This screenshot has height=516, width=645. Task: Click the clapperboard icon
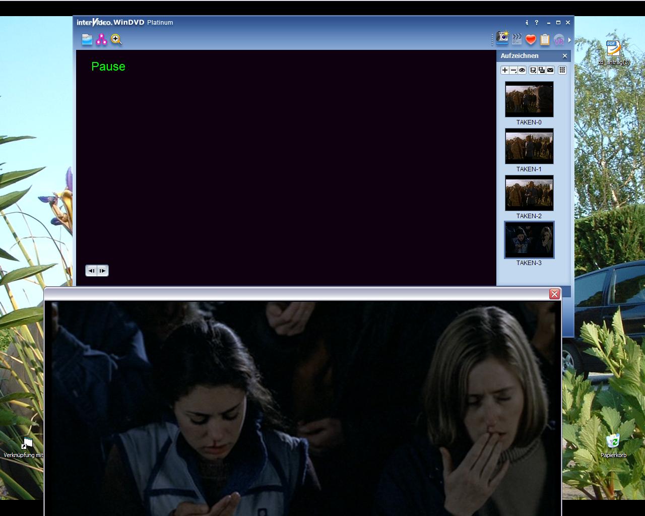point(517,39)
